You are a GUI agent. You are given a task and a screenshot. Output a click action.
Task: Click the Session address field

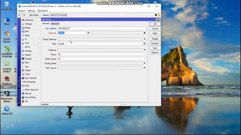click(x=59, y=15)
